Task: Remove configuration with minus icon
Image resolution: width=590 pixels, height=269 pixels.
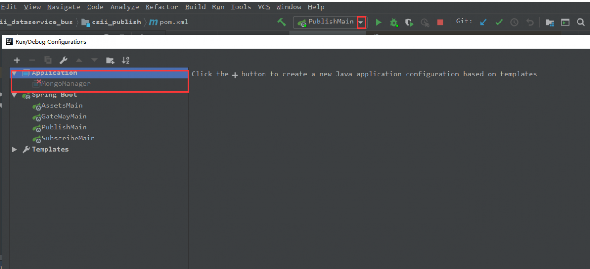Action: coord(32,60)
